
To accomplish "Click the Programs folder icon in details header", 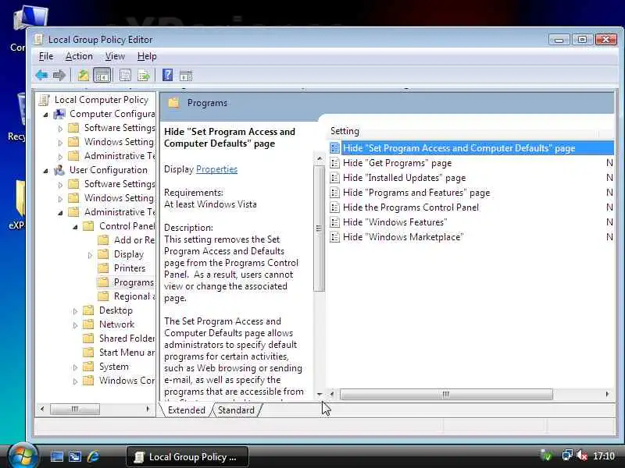I will click(173, 103).
